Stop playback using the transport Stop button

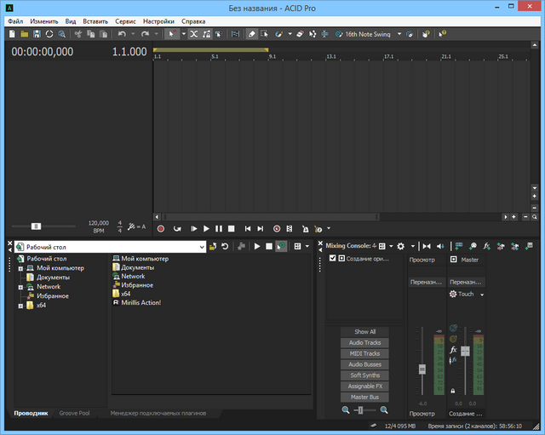coord(232,228)
